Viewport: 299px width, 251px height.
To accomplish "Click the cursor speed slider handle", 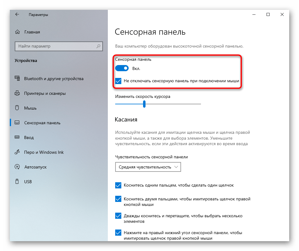I will 144,104.
